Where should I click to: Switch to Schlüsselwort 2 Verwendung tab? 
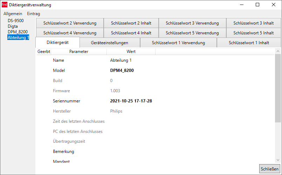(x=70, y=23)
